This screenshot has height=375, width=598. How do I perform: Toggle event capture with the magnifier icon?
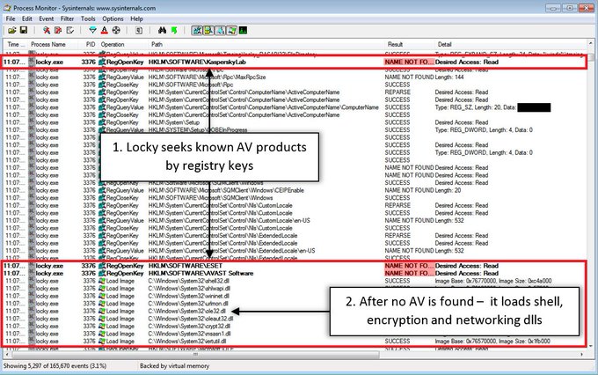(x=47, y=30)
